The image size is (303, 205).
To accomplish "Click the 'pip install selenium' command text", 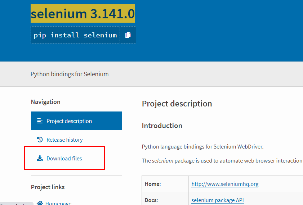I will pyautogui.click(x=75, y=35).
